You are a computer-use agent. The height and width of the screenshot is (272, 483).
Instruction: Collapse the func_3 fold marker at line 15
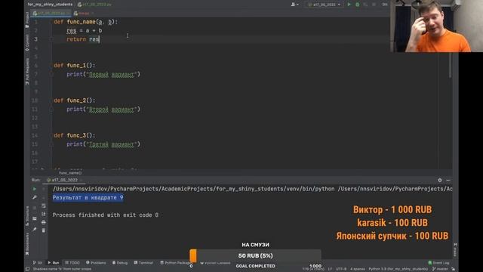tap(51, 144)
